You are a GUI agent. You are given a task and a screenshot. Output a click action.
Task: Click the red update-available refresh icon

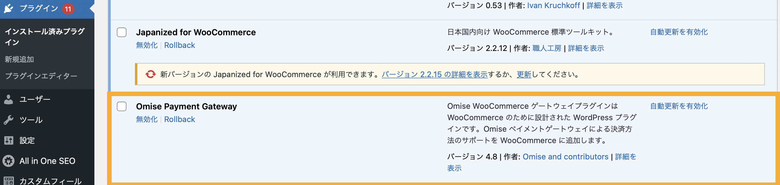[x=150, y=74]
